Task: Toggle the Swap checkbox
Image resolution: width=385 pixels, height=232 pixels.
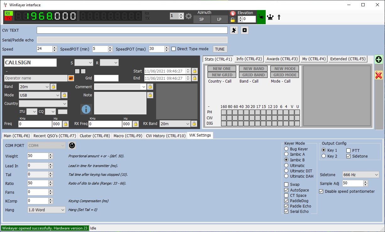Action: pos(286,185)
